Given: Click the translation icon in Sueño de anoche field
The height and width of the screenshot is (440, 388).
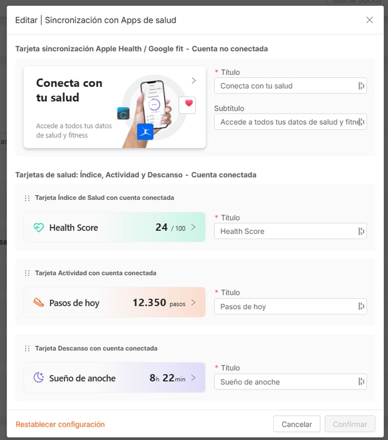Looking at the screenshot, I should pyautogui.click(x=361, y=382).
